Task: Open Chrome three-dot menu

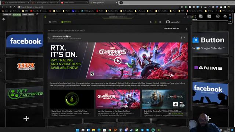Action: pyautogui.click(x=233, y=7)
